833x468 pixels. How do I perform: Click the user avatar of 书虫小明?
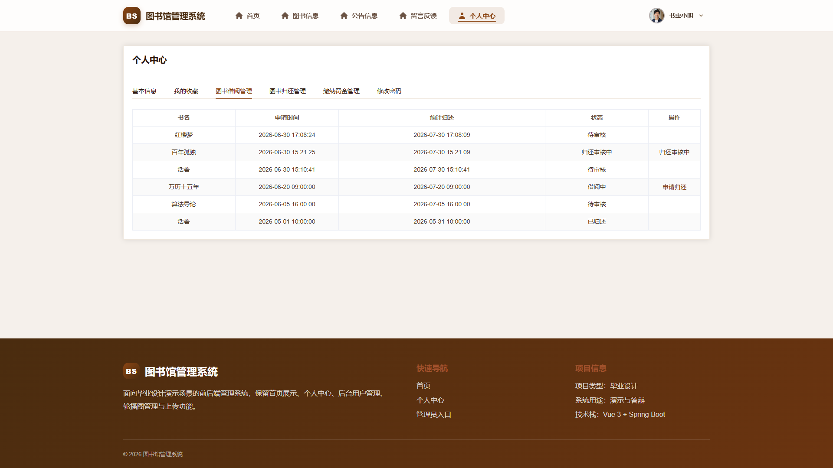click(x=656, y=16)
